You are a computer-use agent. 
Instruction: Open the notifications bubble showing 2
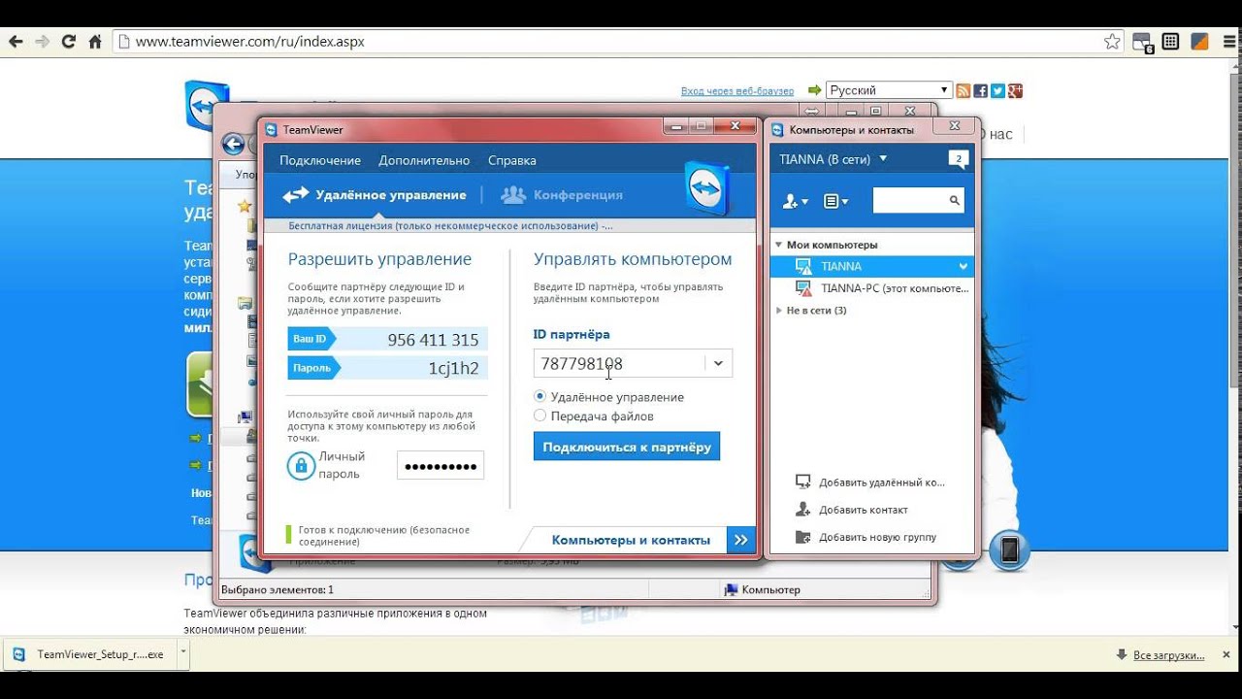coord(958,159)
